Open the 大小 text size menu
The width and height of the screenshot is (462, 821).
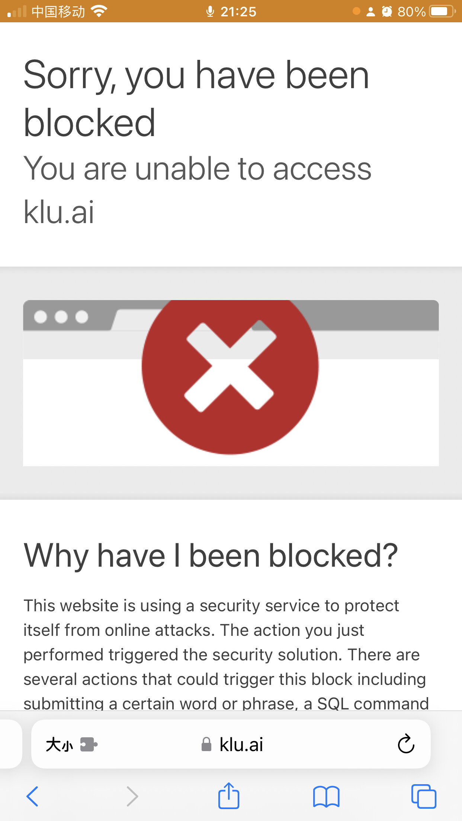[59, 744]
